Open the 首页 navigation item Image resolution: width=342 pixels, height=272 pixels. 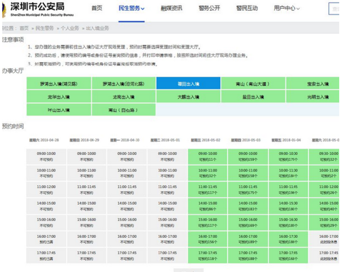(97, 9)
